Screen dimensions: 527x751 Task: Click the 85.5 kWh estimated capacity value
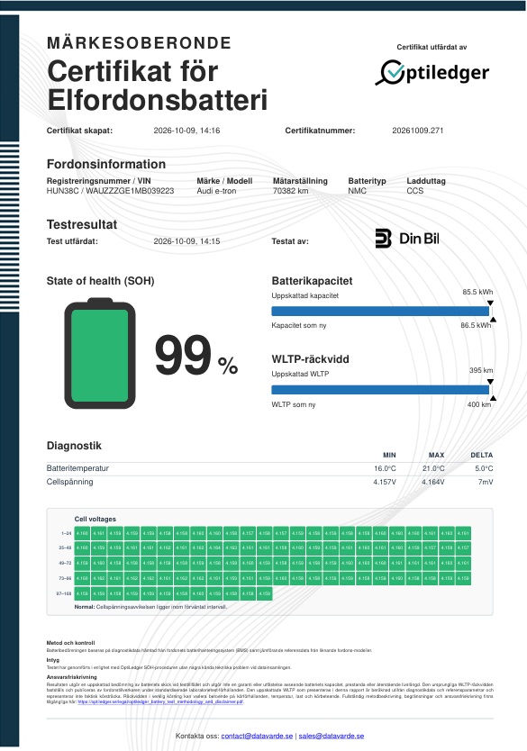(x=477, y=292)
